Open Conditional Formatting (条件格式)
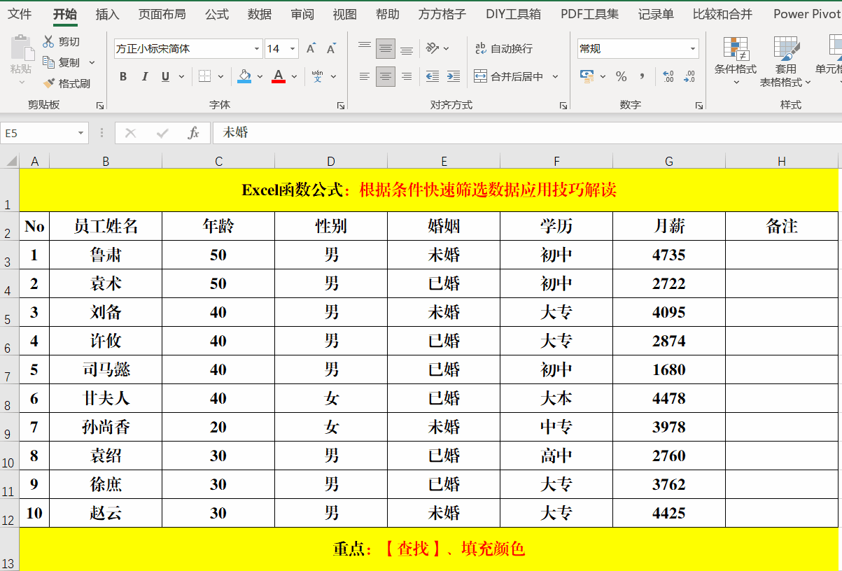This screenshot has width=842, height=571. [x=735, y=59]
